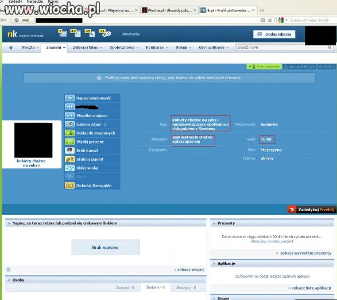Bookmark page with the star icon
Image resolution: width=337 pixels, height=300 pixels.
click(x=270, y=20)
